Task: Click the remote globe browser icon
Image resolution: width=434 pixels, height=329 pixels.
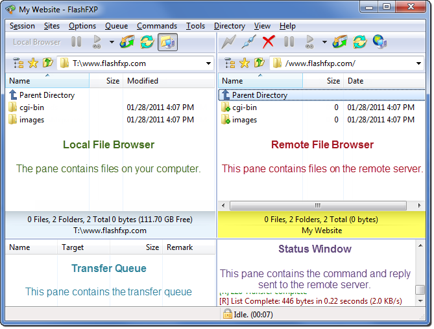Action: tap(380, 42)
